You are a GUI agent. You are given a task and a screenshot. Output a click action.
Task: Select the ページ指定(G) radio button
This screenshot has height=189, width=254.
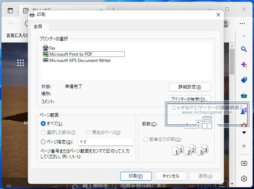(x=43, y=142)
